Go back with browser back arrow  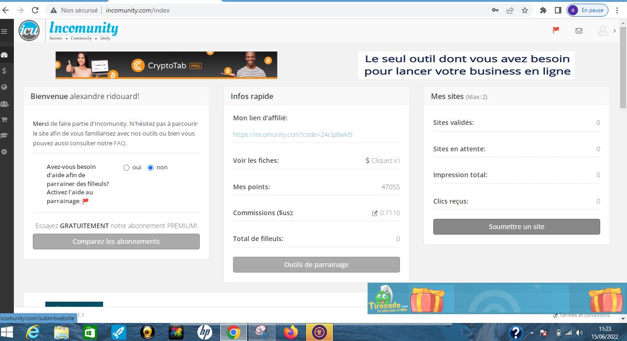coord(6,10)
